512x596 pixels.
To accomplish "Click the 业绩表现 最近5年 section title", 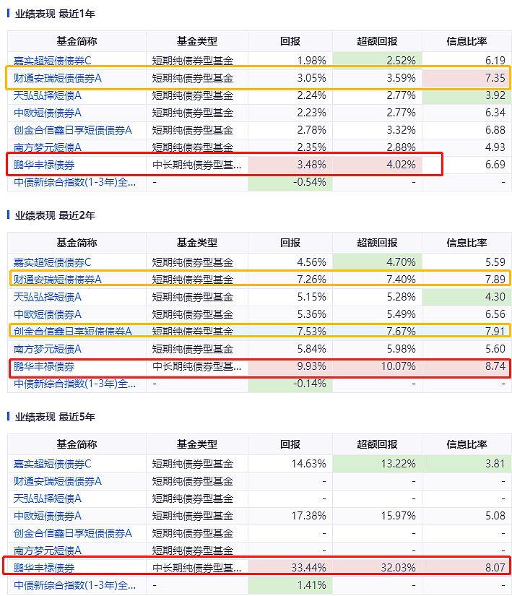I will (55, 417).
